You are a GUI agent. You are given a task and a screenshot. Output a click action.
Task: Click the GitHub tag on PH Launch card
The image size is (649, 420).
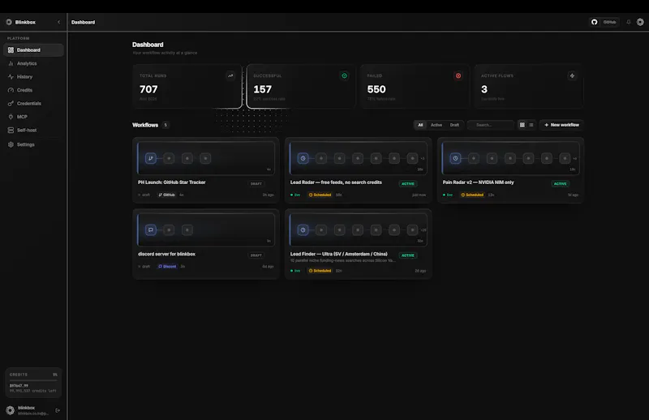166,195
